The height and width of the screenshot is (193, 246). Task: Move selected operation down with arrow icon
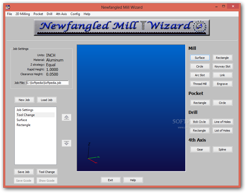coord(67,143)
